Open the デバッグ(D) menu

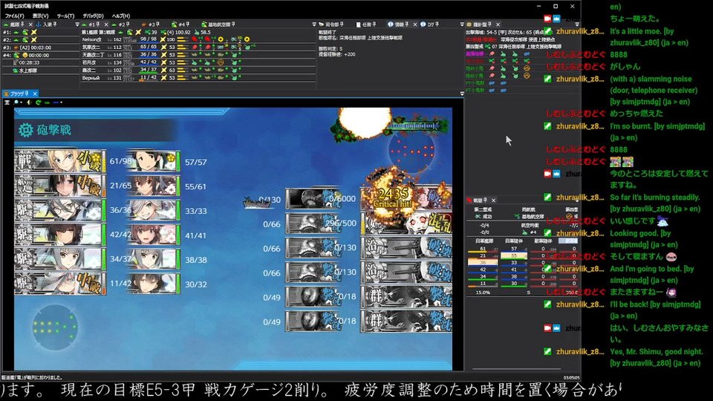point(93,16)
